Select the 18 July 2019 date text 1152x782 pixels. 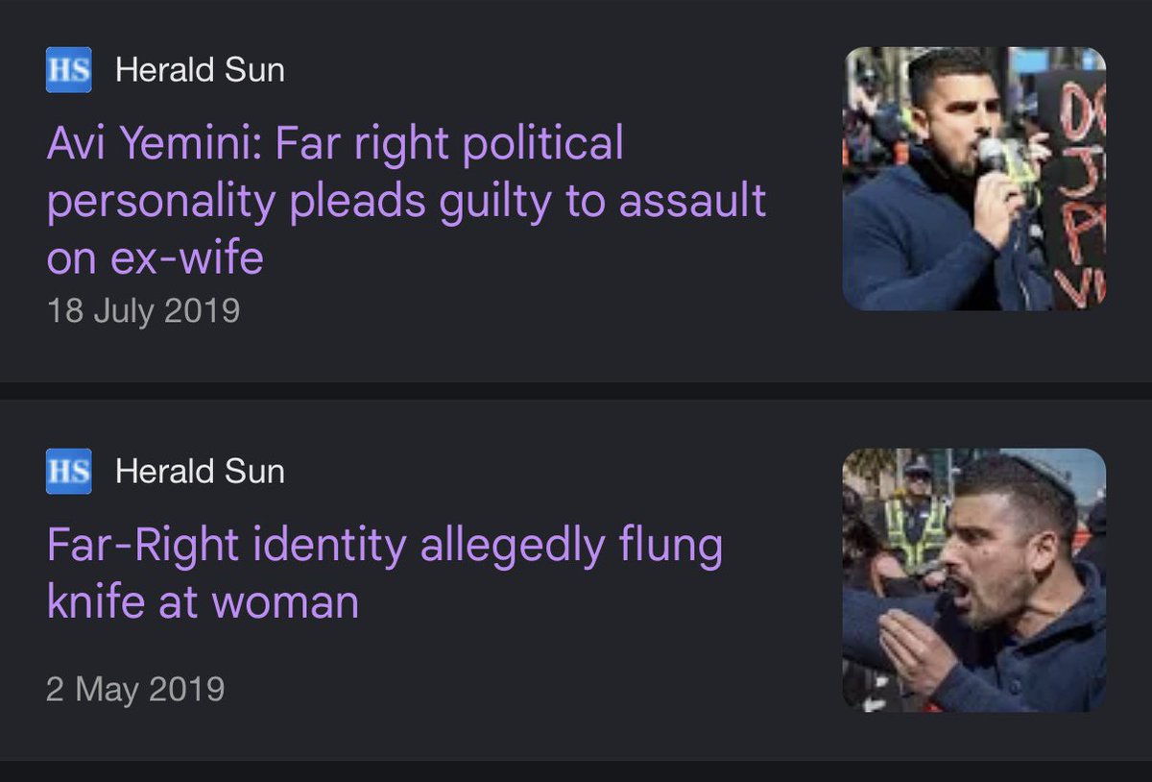pos(143,311)
